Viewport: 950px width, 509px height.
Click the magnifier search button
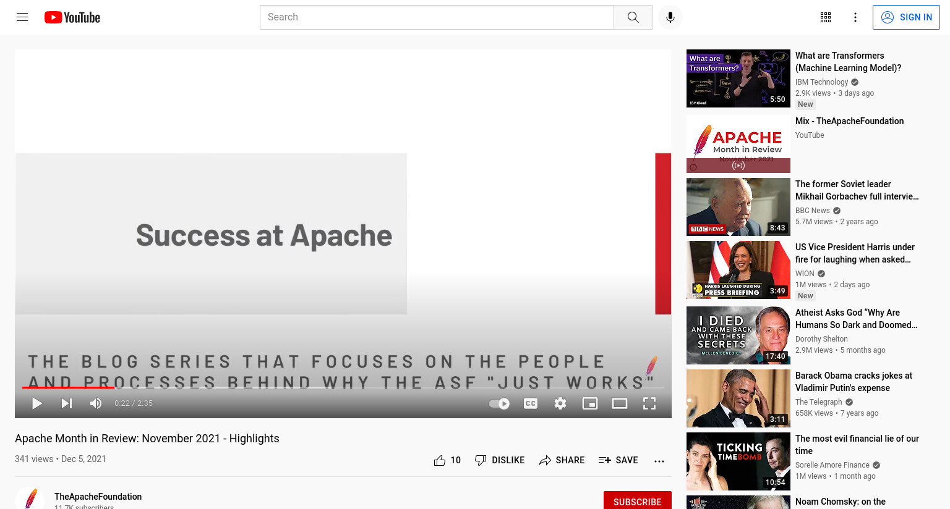click(x=633, y=17)
